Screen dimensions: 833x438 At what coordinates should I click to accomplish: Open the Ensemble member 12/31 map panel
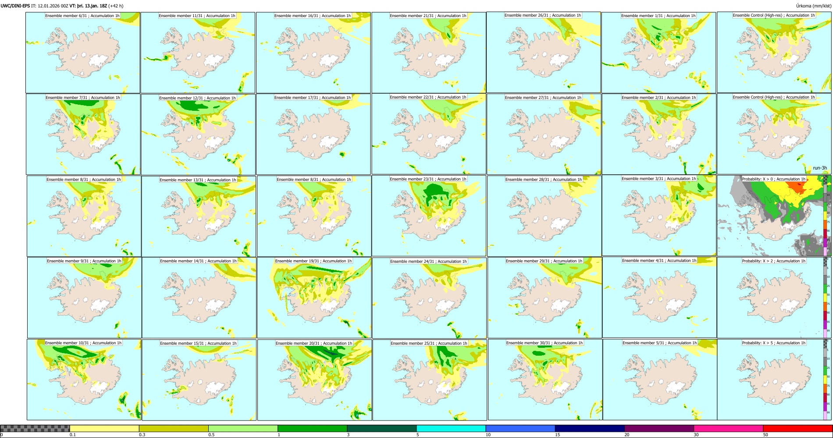click(198, 134)
